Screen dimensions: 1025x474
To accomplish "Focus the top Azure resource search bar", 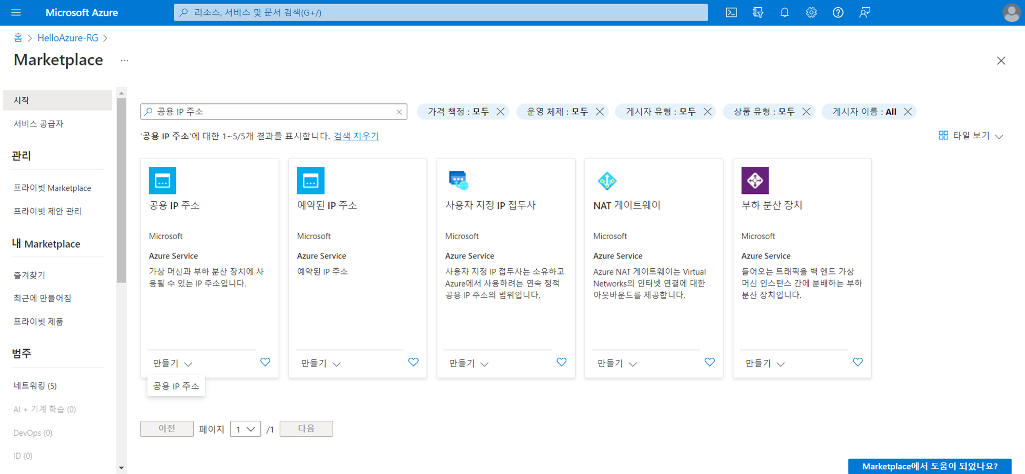I will [441, 12].
